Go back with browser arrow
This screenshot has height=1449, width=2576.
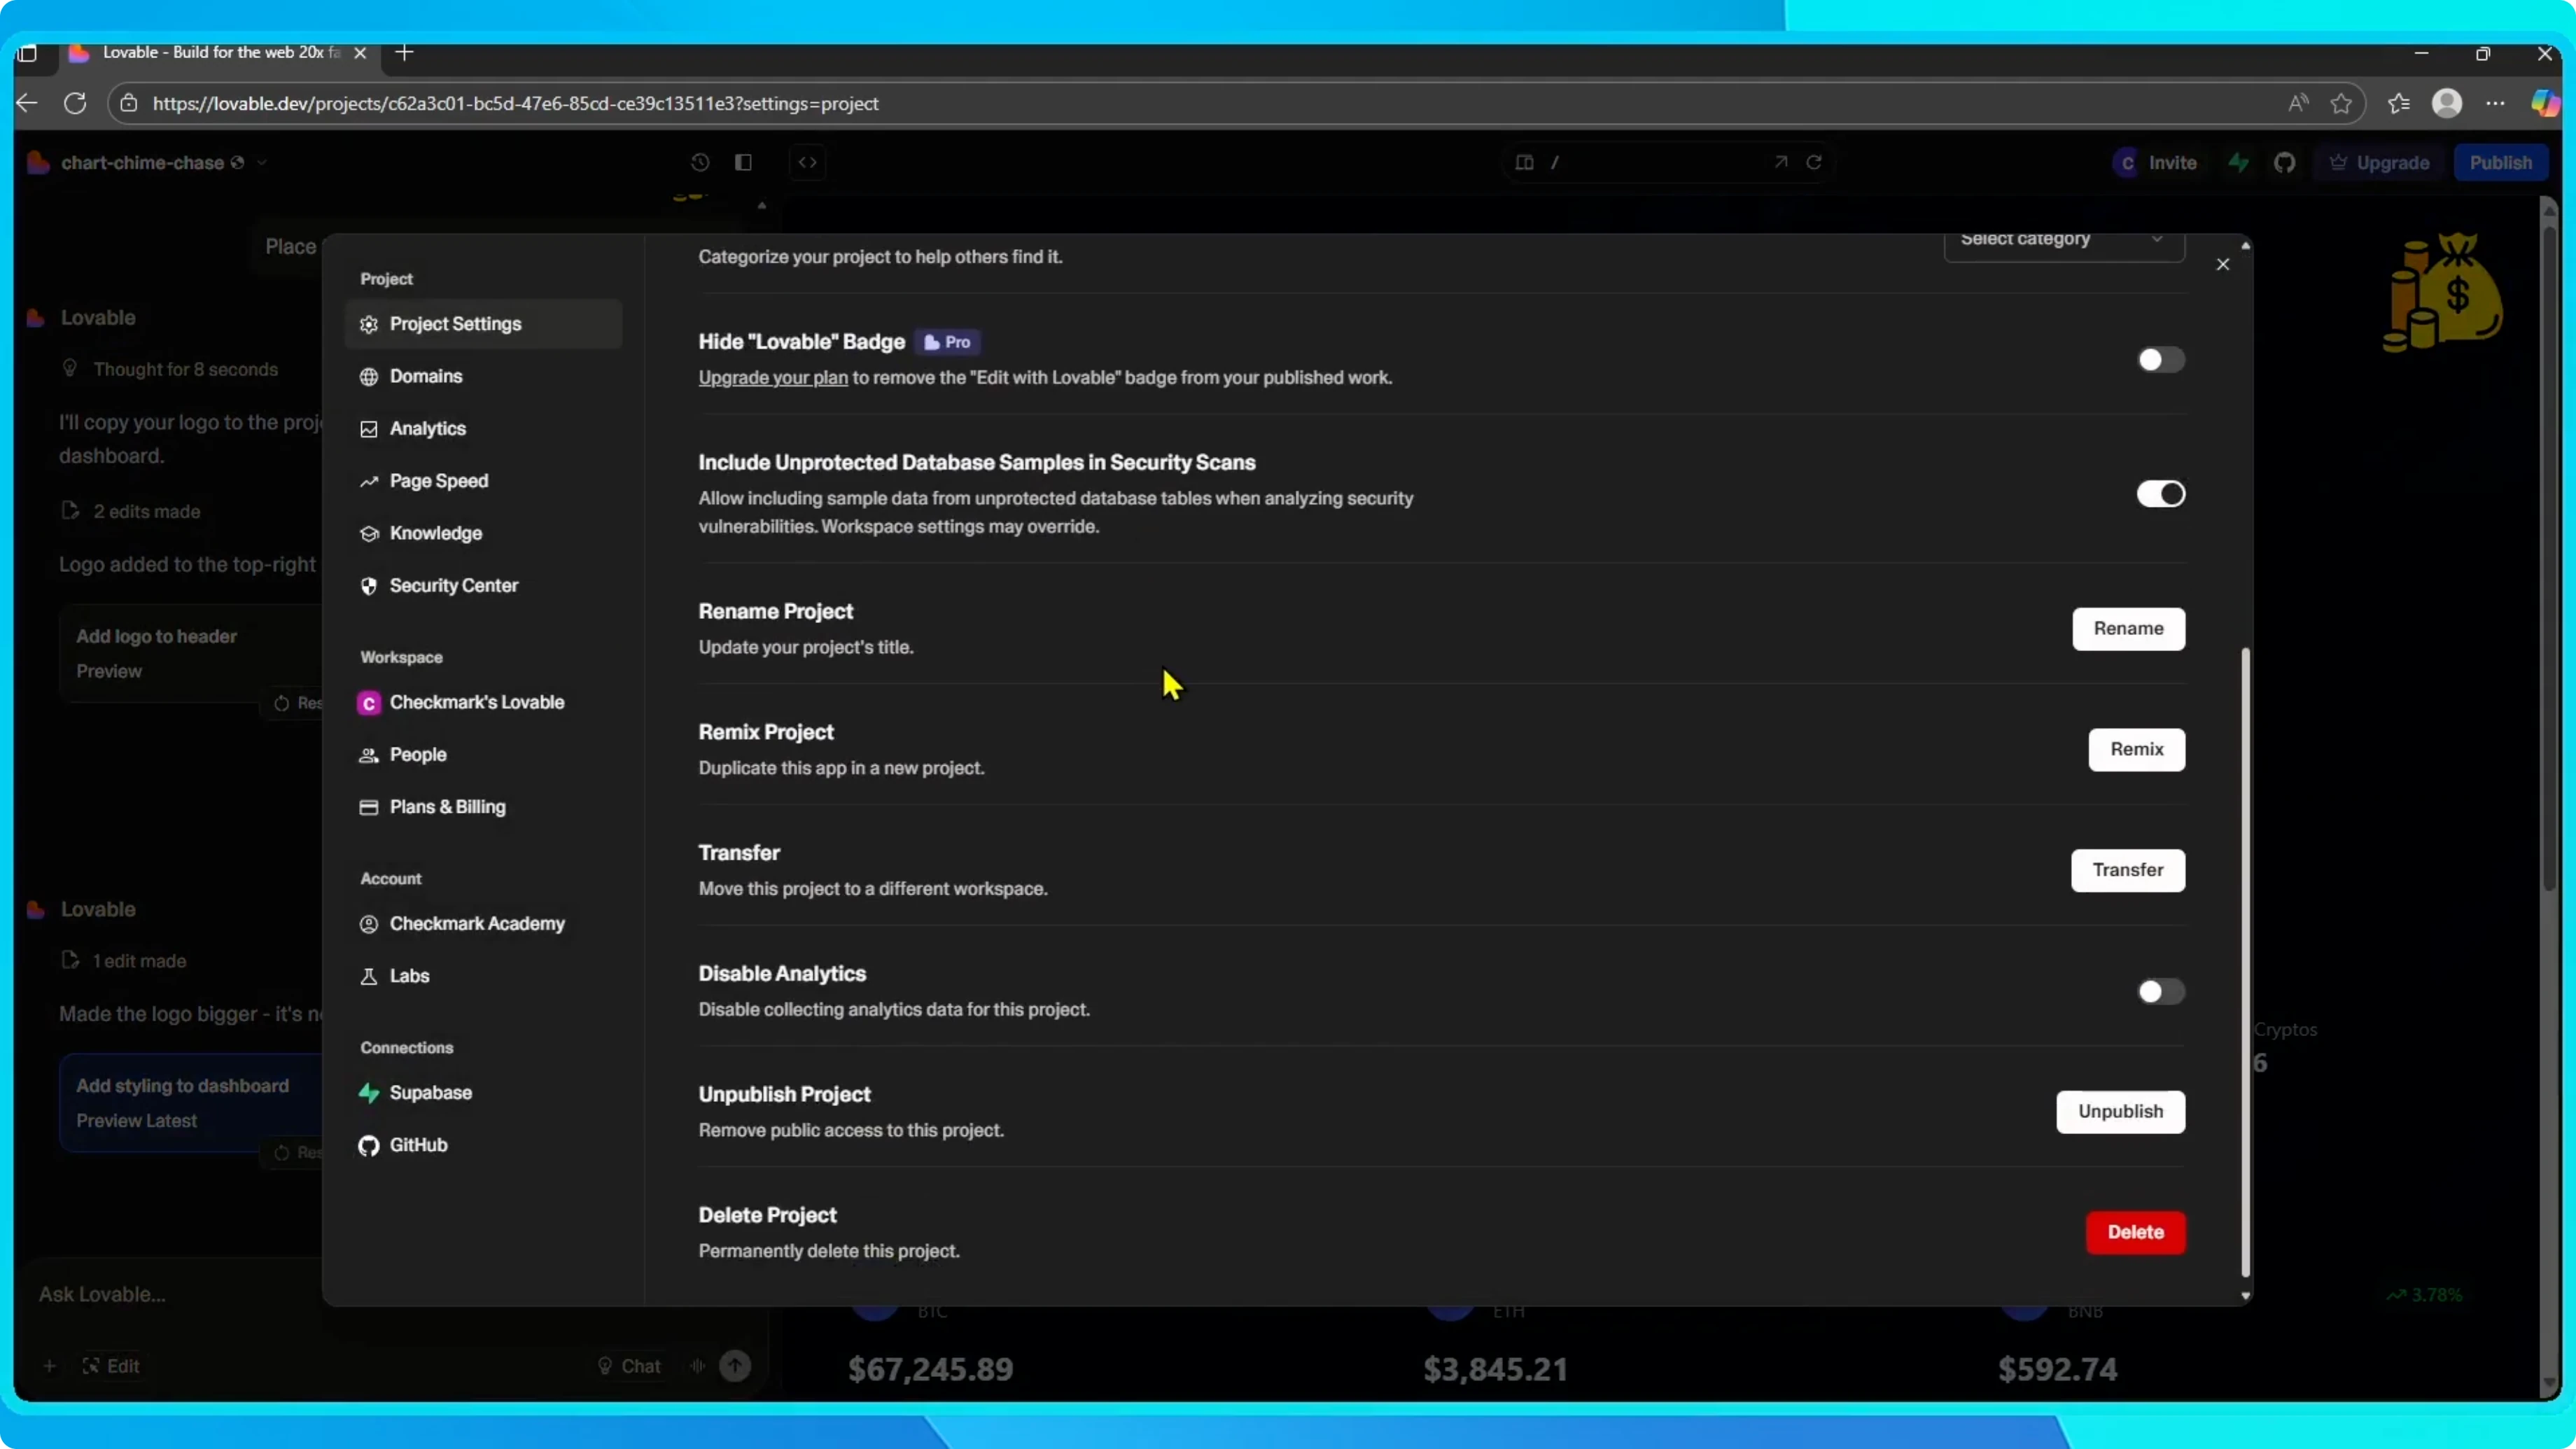(27, 103)
